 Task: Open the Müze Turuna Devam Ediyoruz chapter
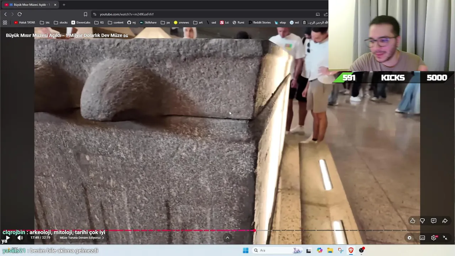82,238
